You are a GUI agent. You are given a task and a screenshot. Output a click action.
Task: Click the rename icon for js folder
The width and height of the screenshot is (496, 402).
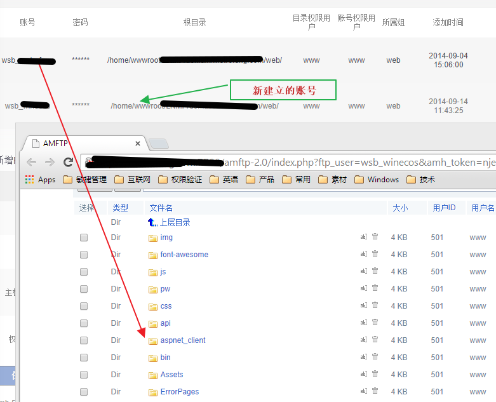[x=364, y=271]
